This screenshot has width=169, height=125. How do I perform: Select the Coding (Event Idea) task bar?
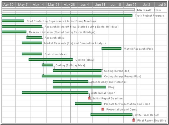(x=77, y=71)
